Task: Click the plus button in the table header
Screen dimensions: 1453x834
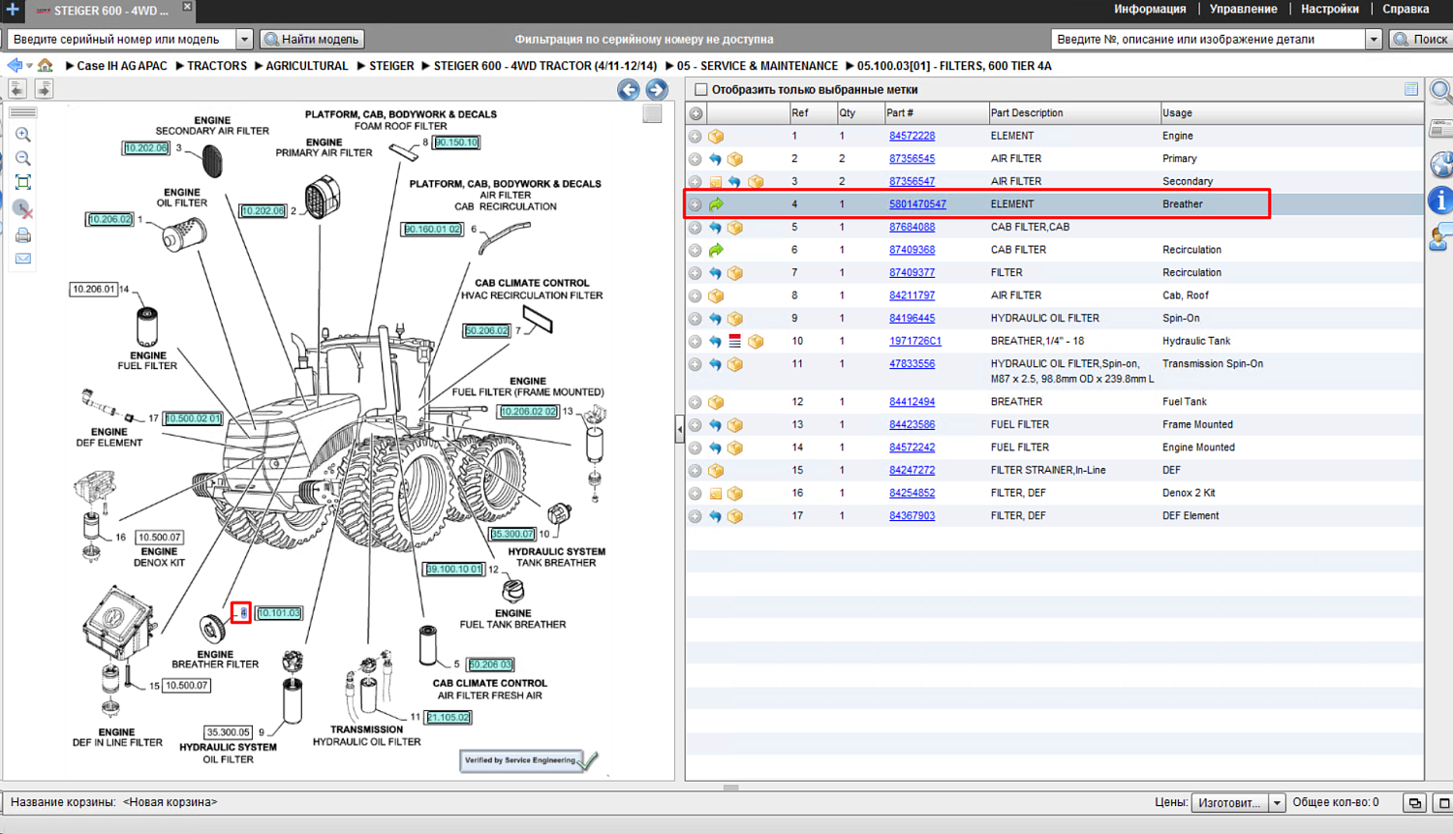Action: point(696,113)
